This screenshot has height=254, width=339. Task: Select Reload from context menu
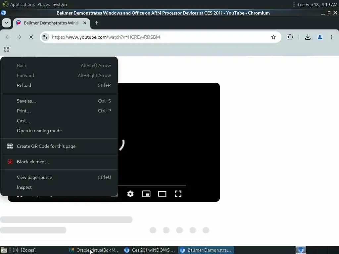coord(59,85)
